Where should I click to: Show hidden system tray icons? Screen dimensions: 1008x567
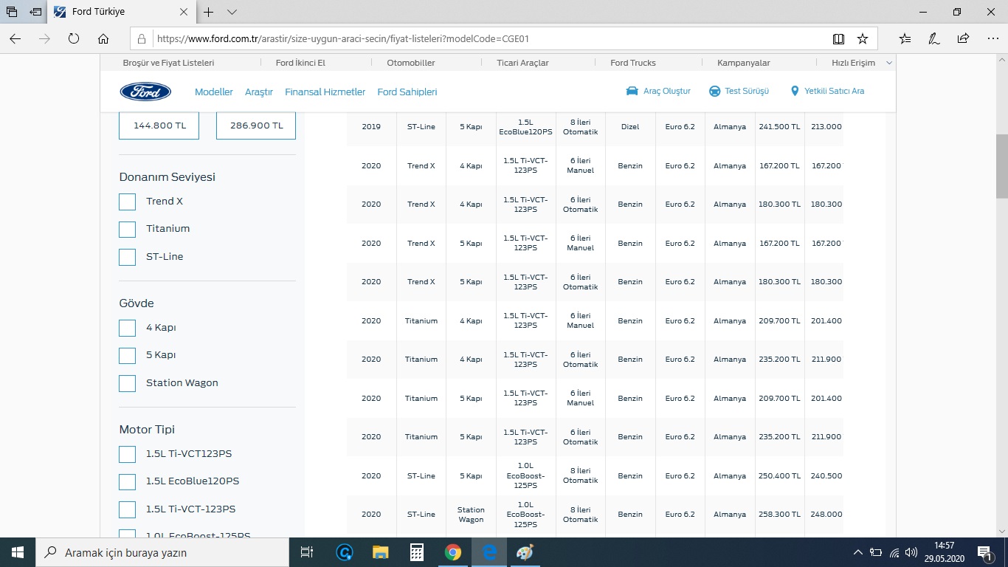857,552
